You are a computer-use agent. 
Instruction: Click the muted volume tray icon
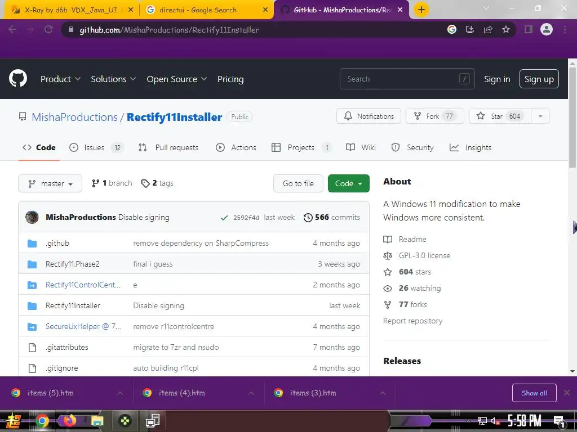[x=496, y=421]
